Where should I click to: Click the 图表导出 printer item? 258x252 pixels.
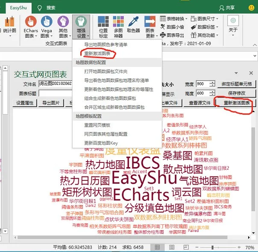coord(172,35)
